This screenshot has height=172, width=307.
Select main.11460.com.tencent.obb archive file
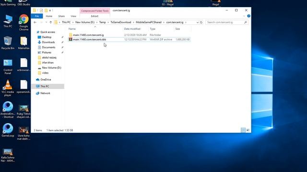pos(129,39)
